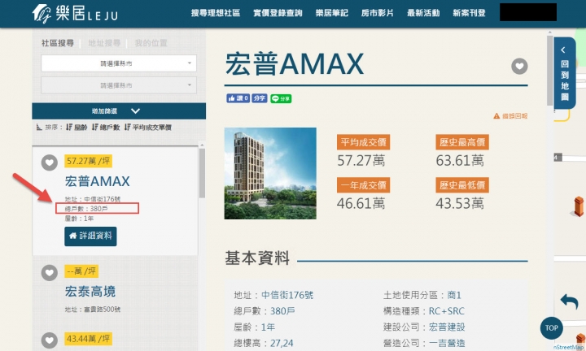Click the 歷史最高價 orange label
This screenshot has height=351, width=586.
[462, 142]
